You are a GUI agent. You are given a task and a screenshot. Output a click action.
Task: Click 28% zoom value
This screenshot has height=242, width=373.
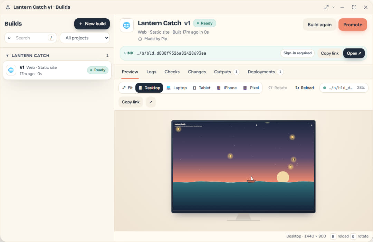tap(361, 88)
